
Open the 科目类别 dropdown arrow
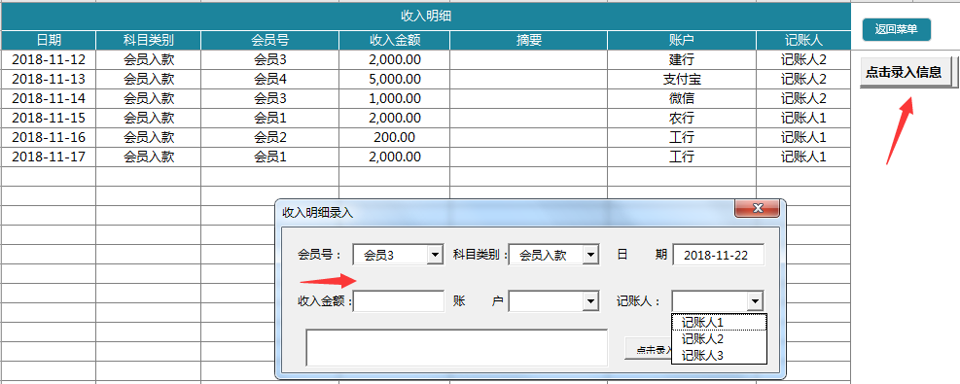point(590,255)
